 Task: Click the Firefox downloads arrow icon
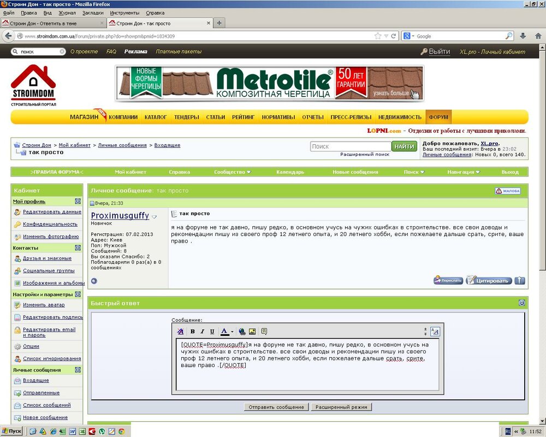pyautogui.click(x=523, y=36)
